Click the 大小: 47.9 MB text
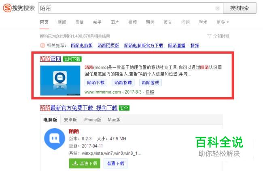This screenshot has width=263, height=171. [x=111, y=139]
